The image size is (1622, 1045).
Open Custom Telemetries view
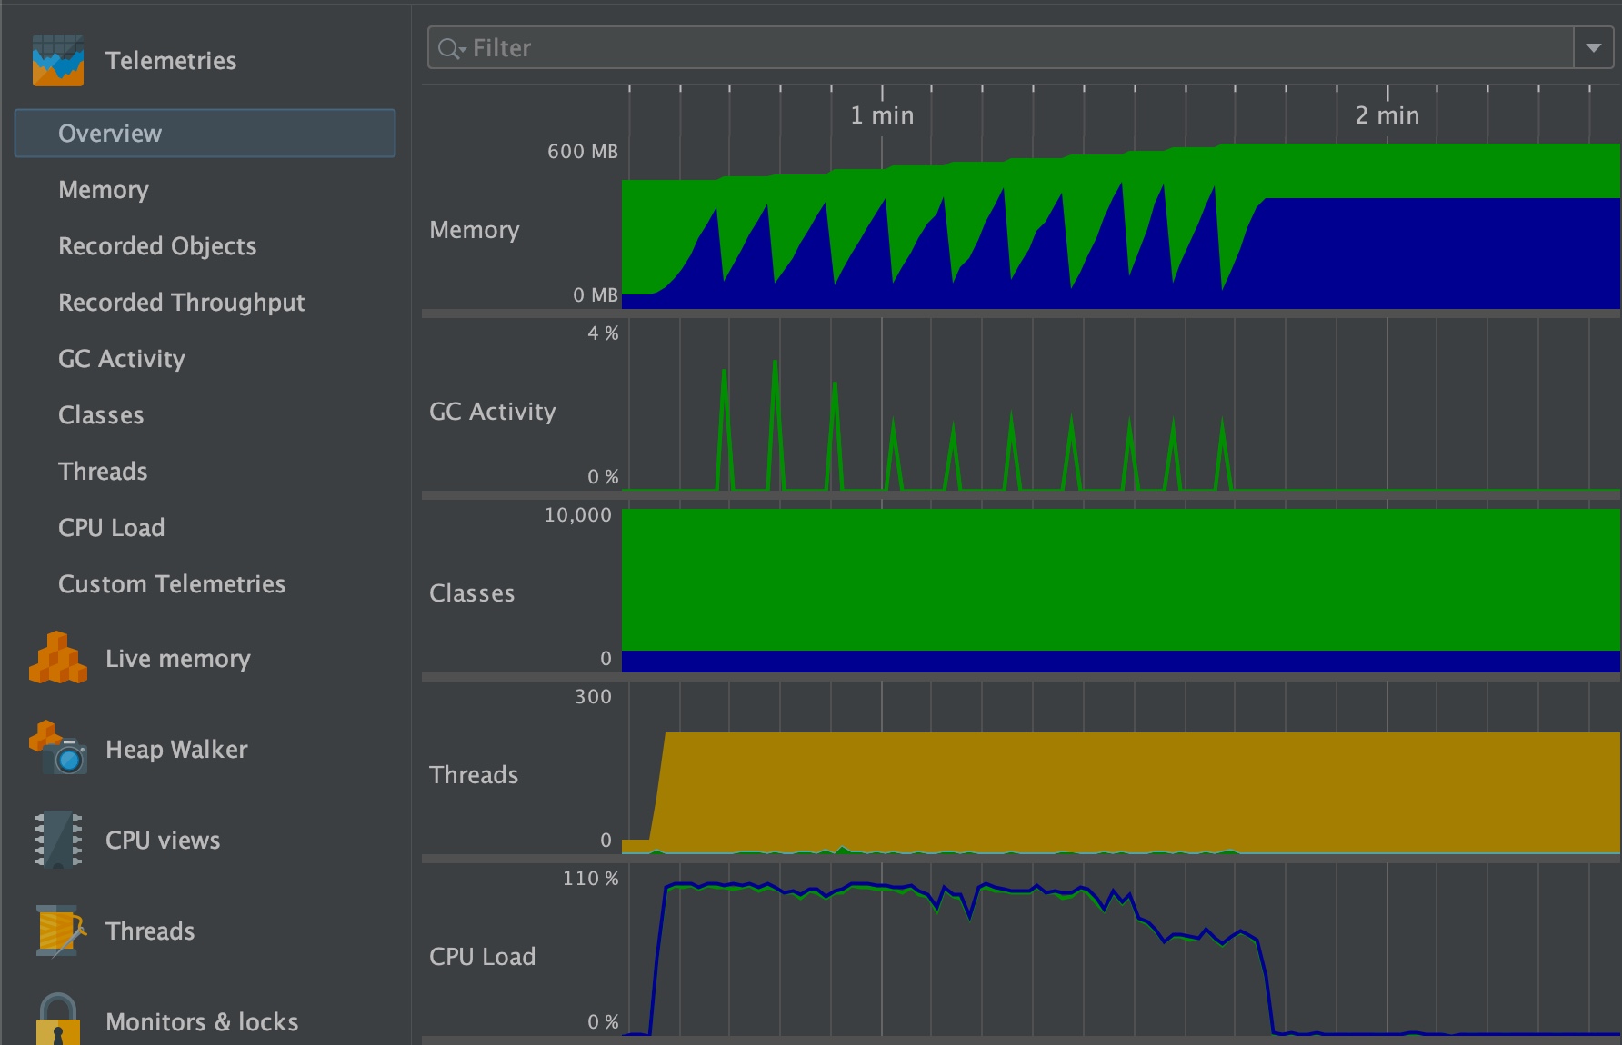pos(172,584)
